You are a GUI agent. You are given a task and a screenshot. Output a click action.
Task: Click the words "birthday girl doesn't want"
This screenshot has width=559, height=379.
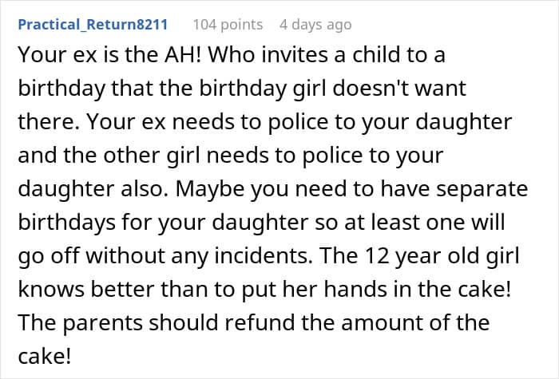tap(332, 88)
